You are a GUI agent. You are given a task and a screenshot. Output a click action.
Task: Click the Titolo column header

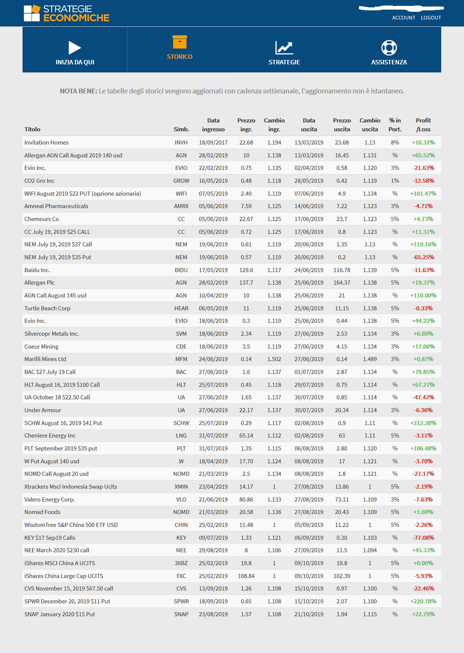(32, 129)
